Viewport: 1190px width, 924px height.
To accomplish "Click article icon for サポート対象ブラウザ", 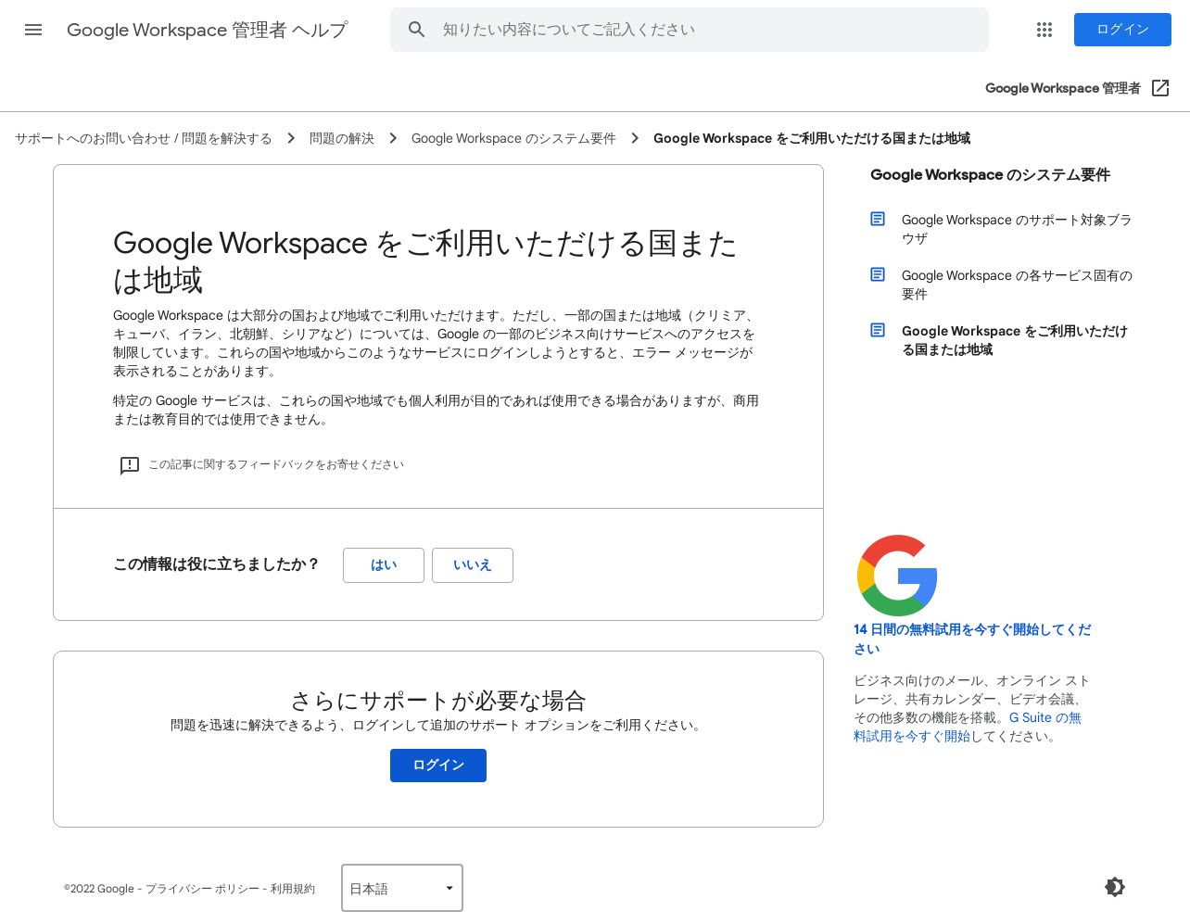I will coord(878,220).
